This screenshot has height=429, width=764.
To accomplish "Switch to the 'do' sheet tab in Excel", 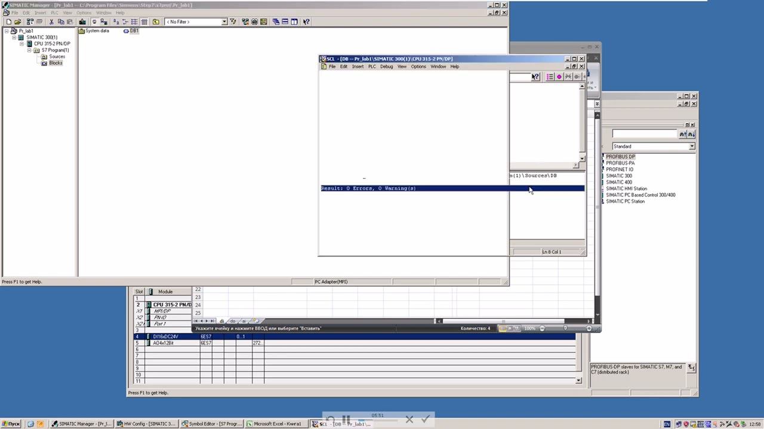I will pyautogui.click(x=233, y=321).
